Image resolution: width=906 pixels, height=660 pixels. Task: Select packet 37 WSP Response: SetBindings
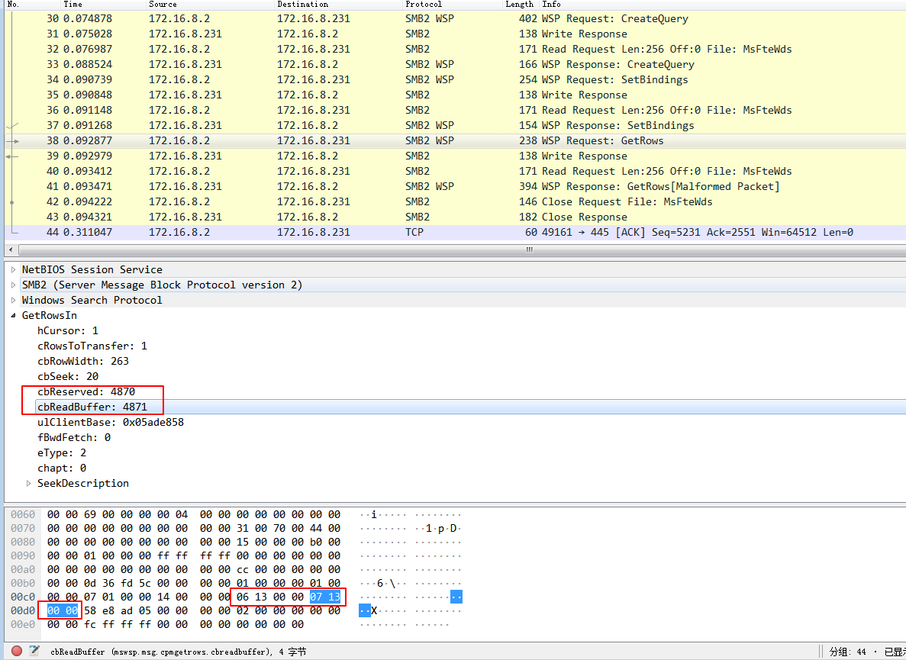[x=456, y=125]
